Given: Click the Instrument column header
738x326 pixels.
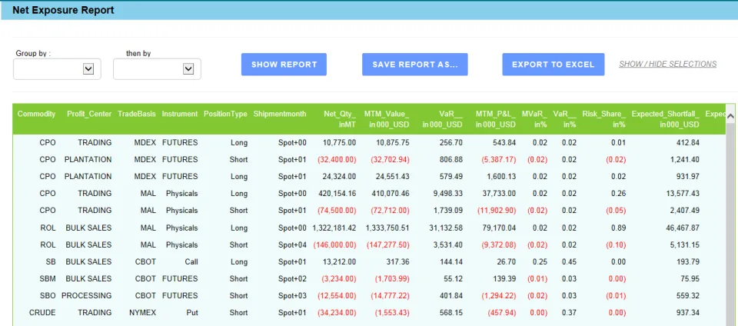Looking at the screenshot, I should 180,114.
